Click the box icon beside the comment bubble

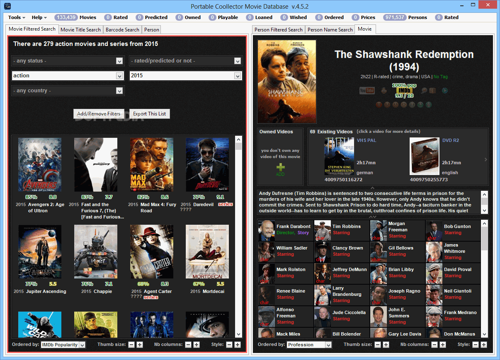pos(432,91)
